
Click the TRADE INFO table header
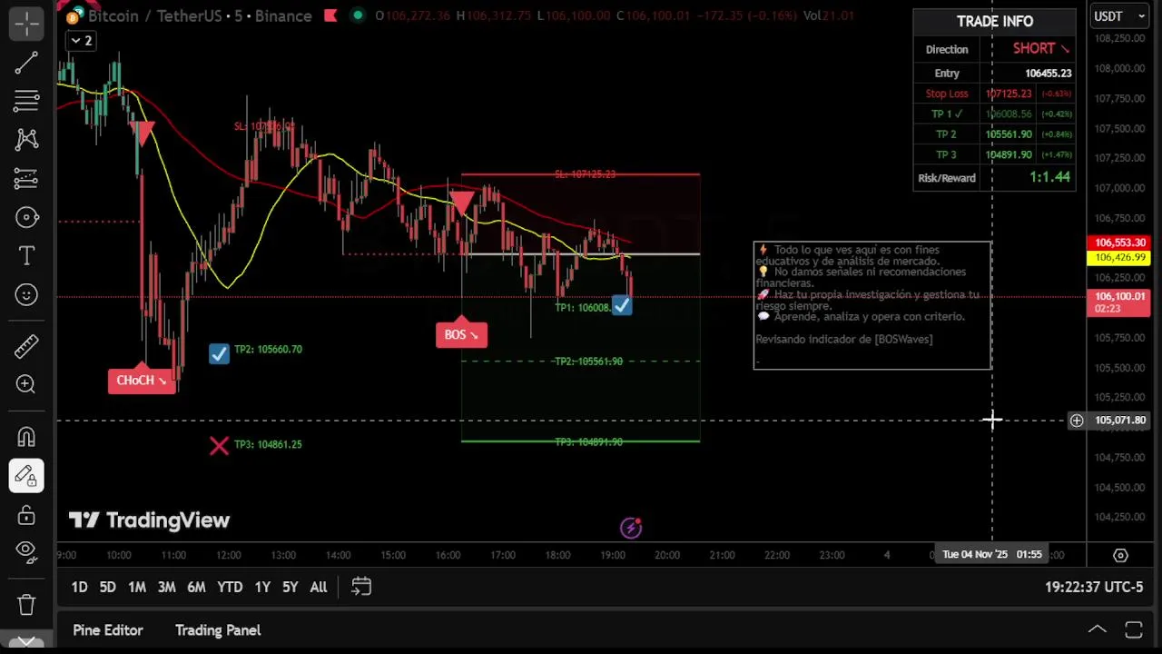pos(995,21)
